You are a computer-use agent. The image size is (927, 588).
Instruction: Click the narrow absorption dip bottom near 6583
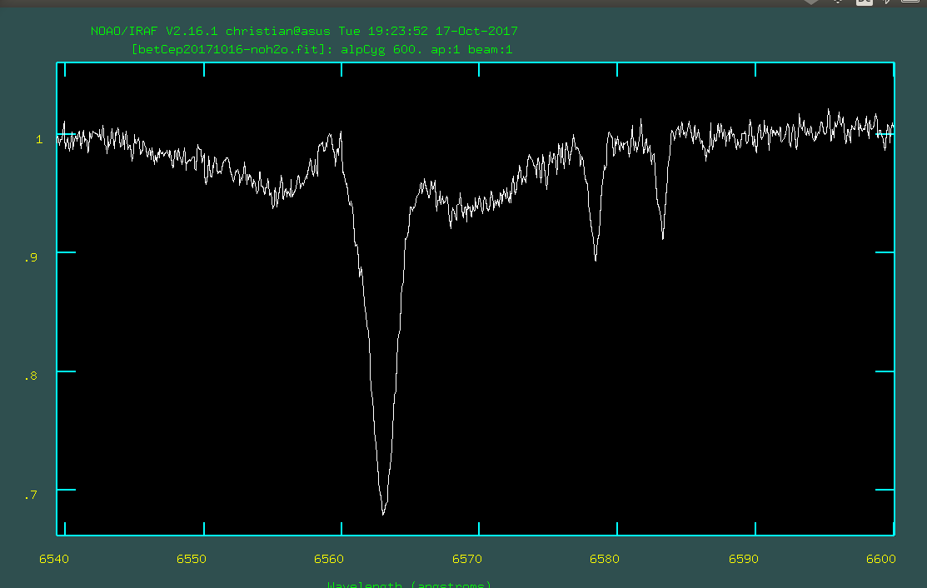click(663, 238)
